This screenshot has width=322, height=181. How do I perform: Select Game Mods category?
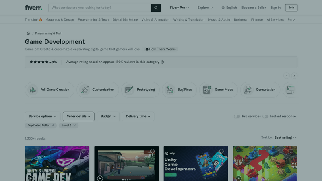coord(218,90)
